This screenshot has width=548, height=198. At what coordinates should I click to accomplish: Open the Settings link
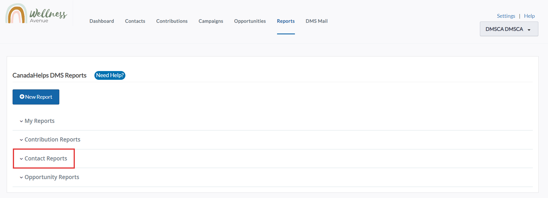pos(506,16)
